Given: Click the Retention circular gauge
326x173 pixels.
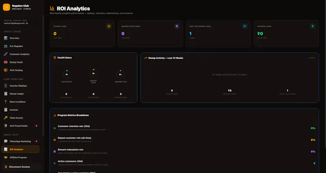Looking at the screenshot, I should click(x=67, y=75).
